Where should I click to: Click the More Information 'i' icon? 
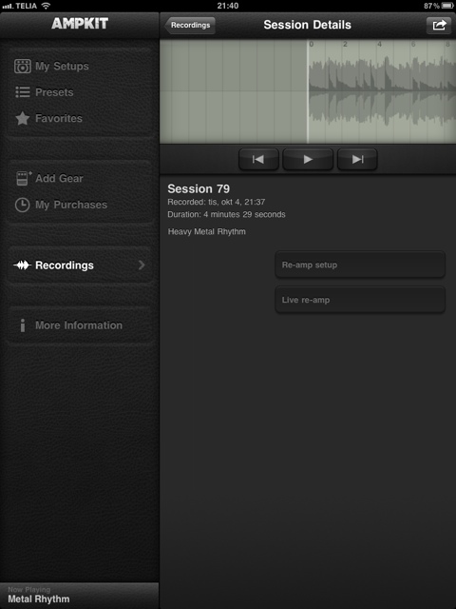[23, 325]
